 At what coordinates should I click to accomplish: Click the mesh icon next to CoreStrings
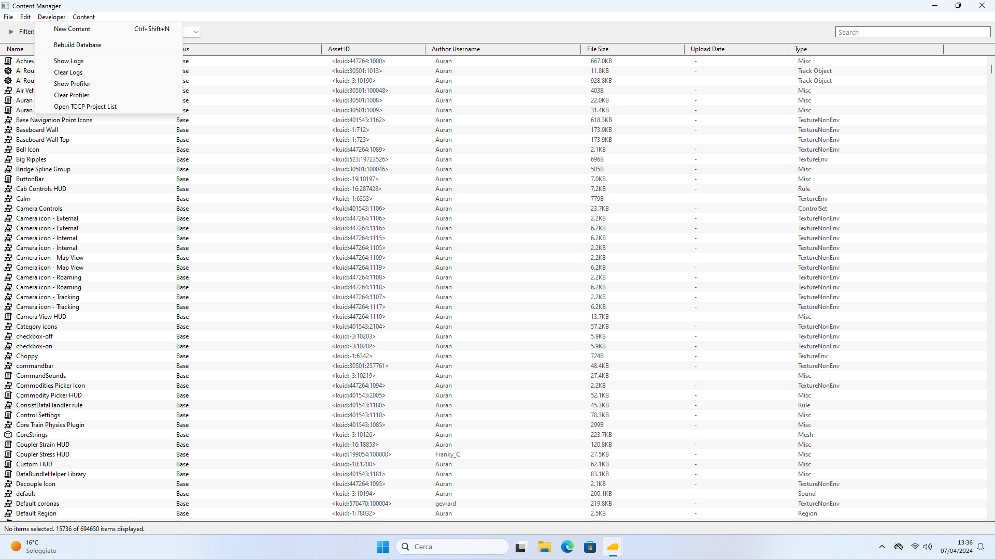[x=8, y=435]
